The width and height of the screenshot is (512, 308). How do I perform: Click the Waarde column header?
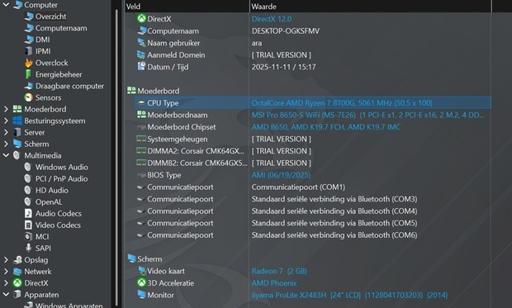tap(371, 7)
